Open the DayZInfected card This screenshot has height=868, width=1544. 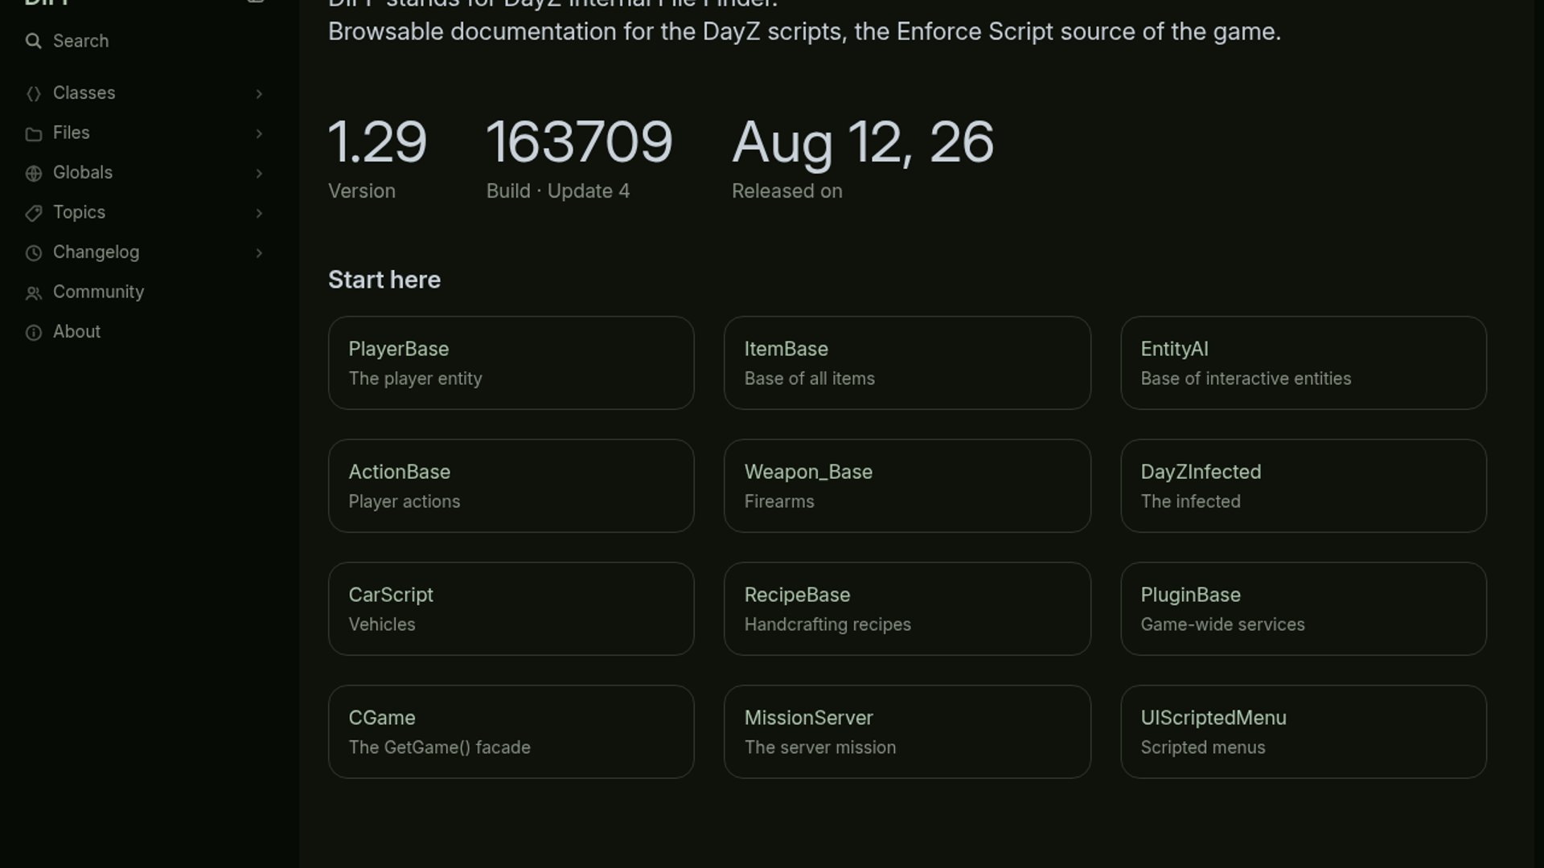1304,485
